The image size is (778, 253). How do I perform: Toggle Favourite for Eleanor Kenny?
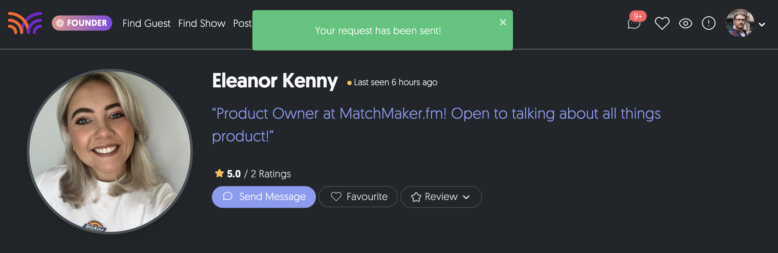tap(358, 197)
